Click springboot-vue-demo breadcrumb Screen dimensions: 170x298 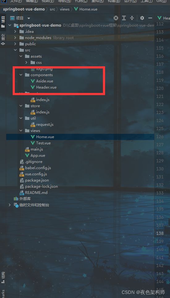click(x=24, y=9)
